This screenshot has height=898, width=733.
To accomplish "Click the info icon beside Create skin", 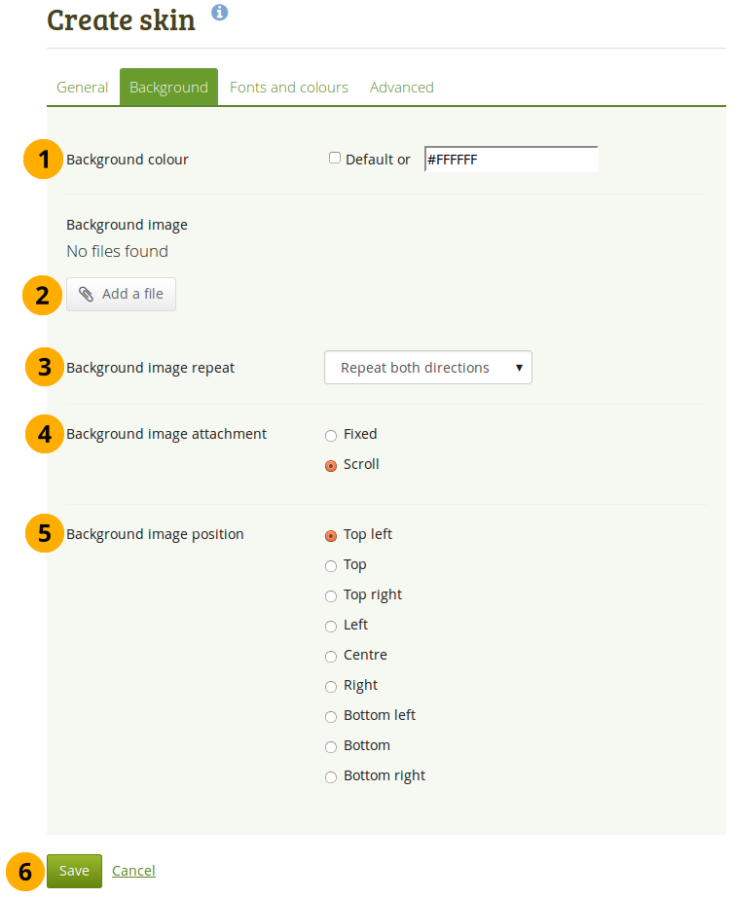I will point(220,13).
